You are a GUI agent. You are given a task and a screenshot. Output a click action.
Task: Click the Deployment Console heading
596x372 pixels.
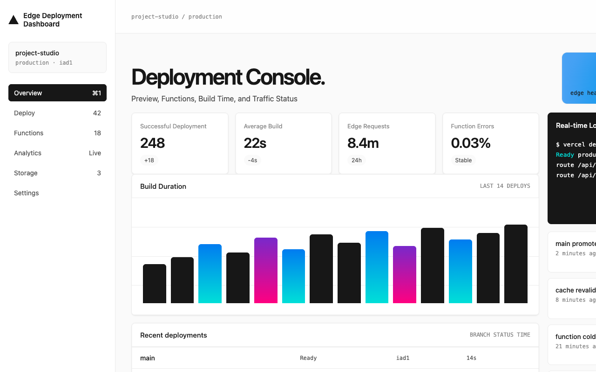(x=228, y=77)
